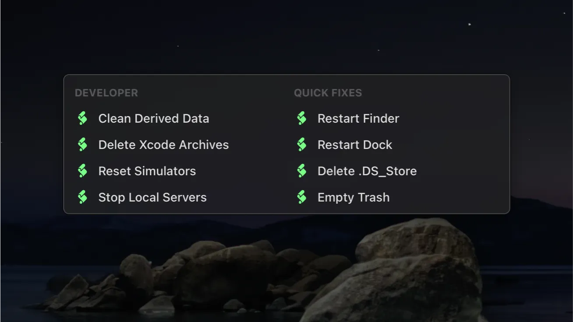Click the script icon for Delete .DS_Store
The height and width of the screenshot is (322, 573).
tap(301, 170)
